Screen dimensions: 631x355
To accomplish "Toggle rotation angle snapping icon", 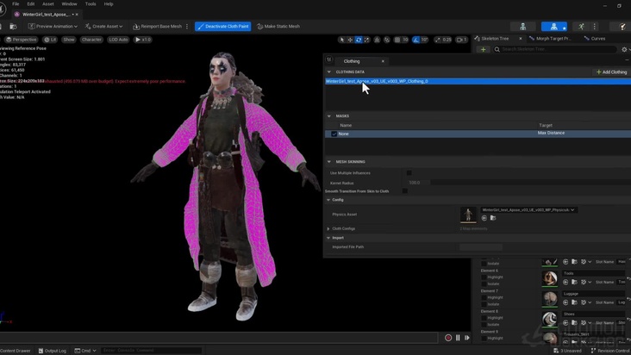I will [x=416, y=40].
